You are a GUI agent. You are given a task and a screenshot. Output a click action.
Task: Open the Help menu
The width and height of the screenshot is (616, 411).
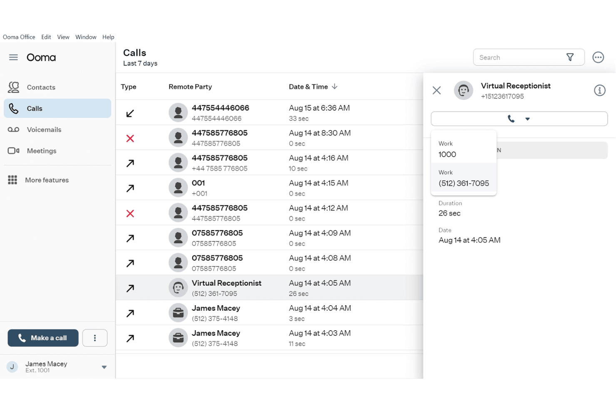coord(108,37)
